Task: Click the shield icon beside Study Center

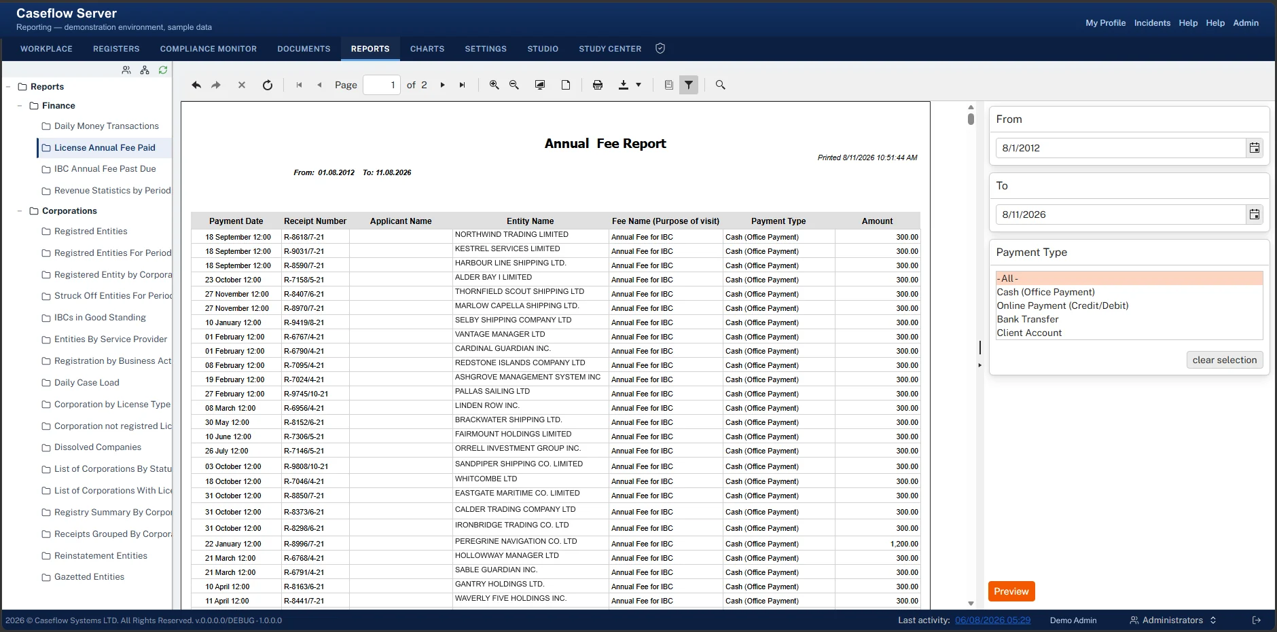Action: [660, 48]
